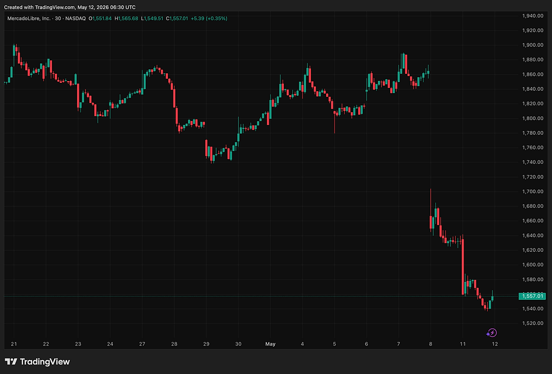This screenshot has width=552, height=374.
Task: Select date 12 on the time axis
Action: (495, 344)
